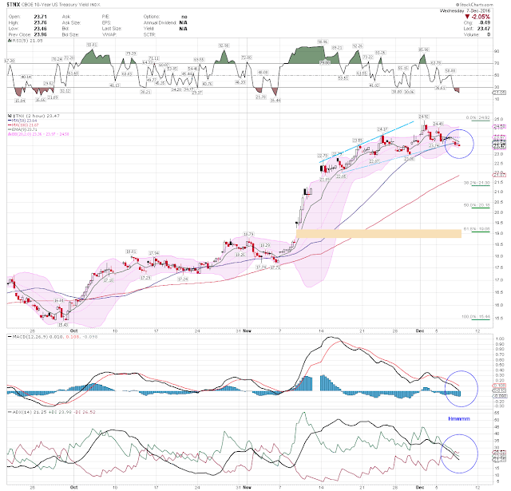Click the 24.46 price label
Screen dimensions: 511x491
438,124
